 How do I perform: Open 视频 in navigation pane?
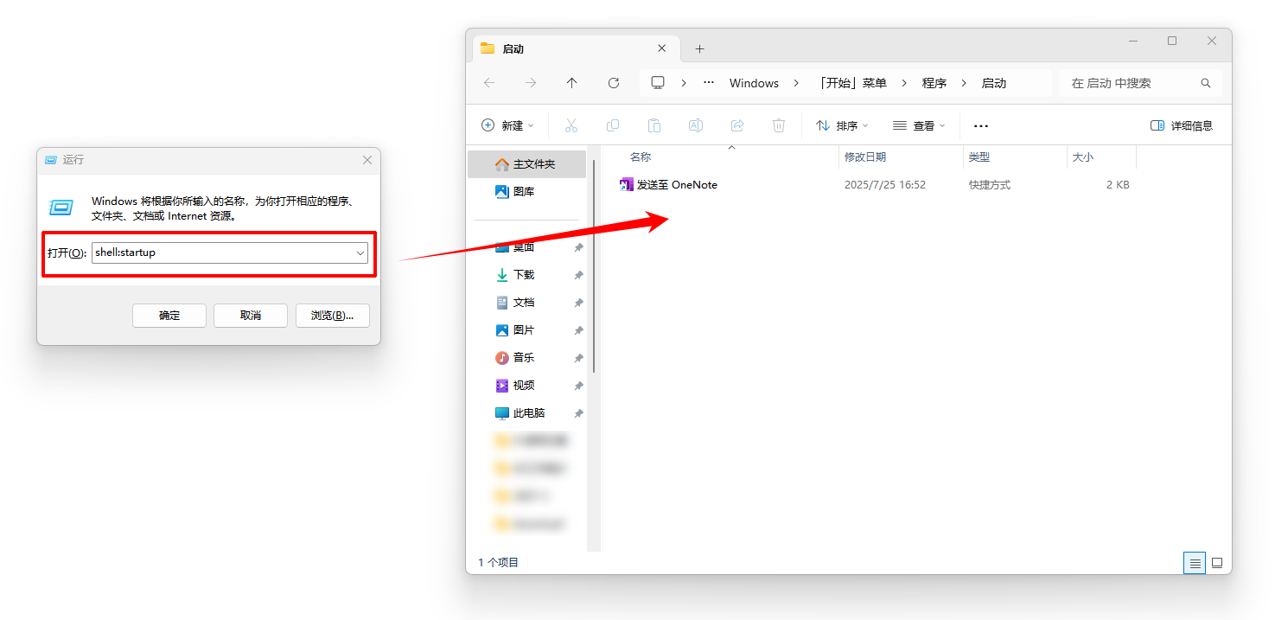[527, 386]
